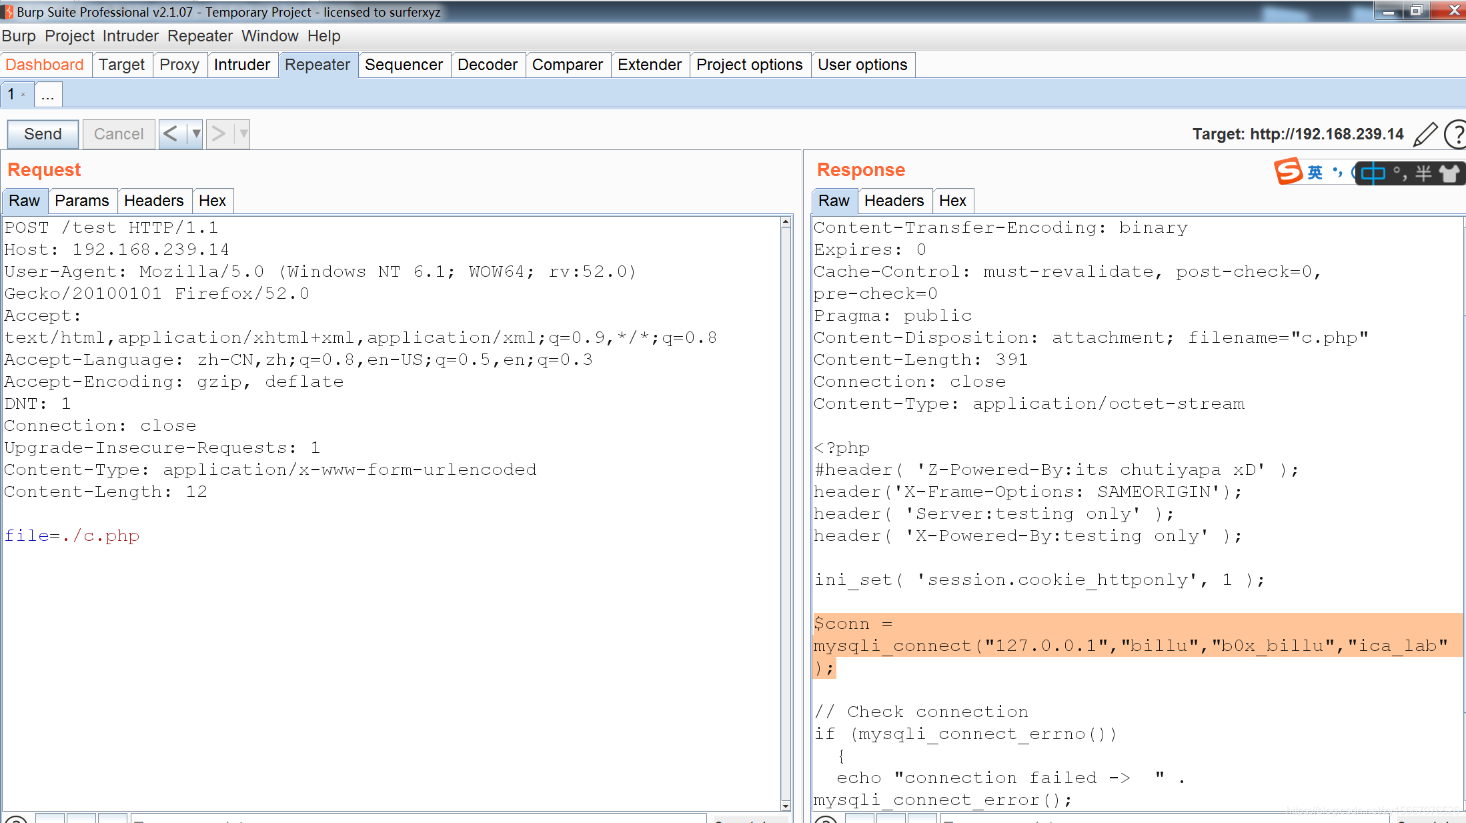Click the Cancel button

[x=119, y=134]
